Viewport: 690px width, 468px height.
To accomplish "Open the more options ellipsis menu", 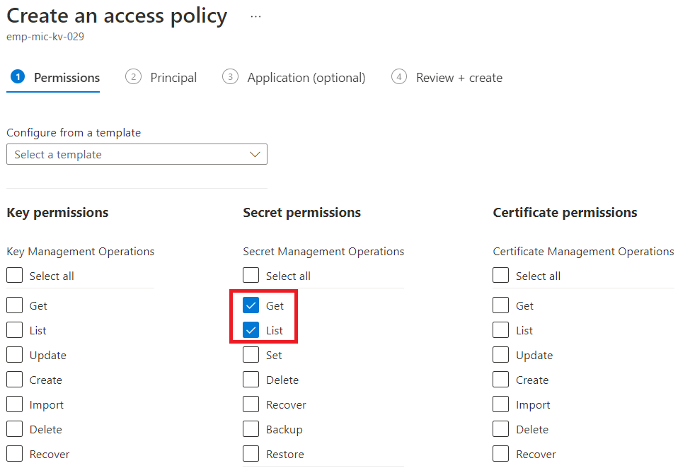I will [x=255, y=17].
